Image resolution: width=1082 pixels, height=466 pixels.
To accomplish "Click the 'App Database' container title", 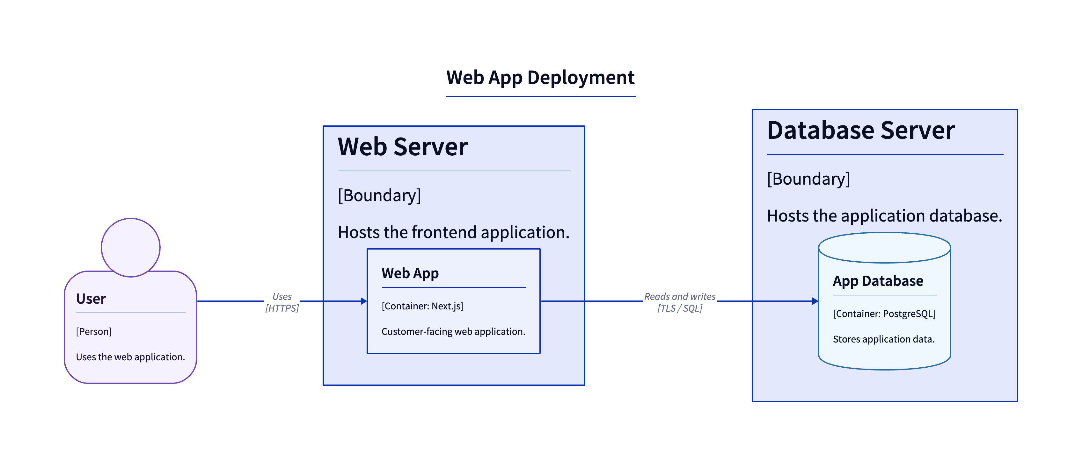I will [x=878, y=281].
